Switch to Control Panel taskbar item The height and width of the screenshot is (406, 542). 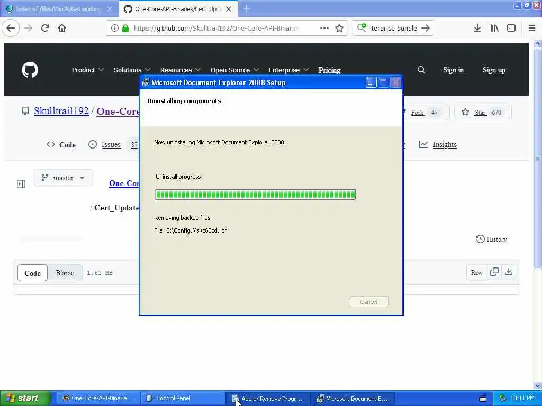click(x=183, y=398)
